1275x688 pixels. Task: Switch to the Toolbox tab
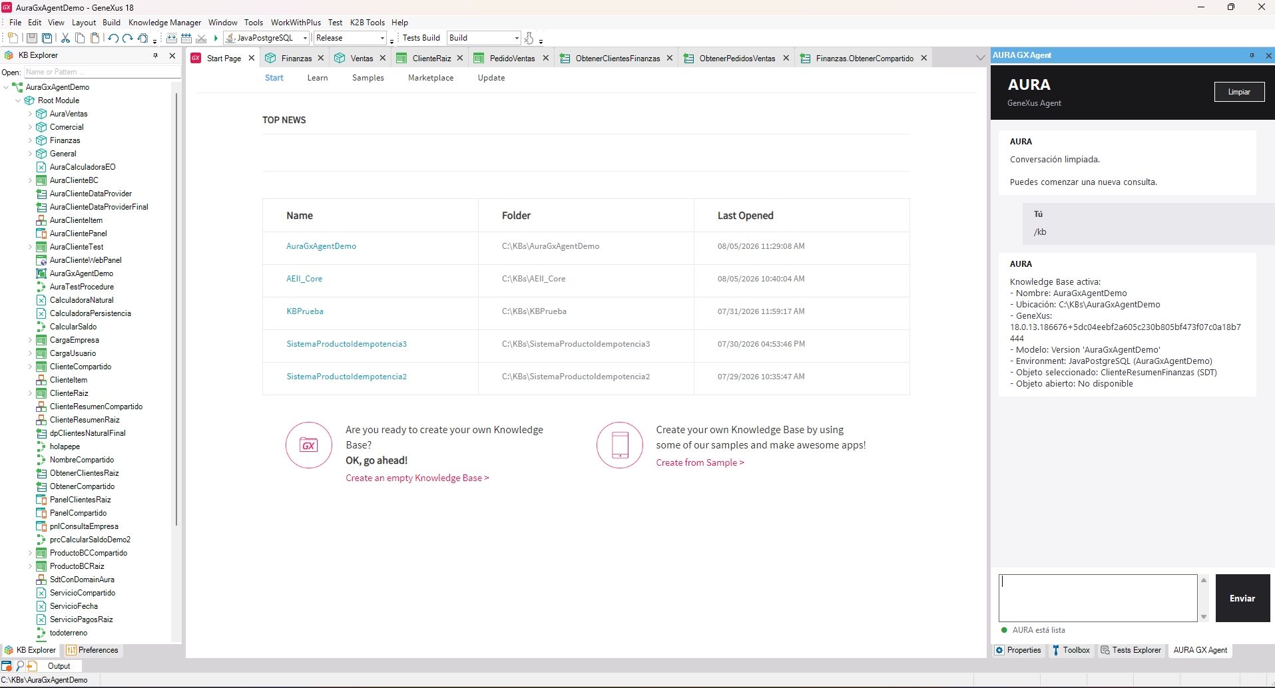point(1071,650)
